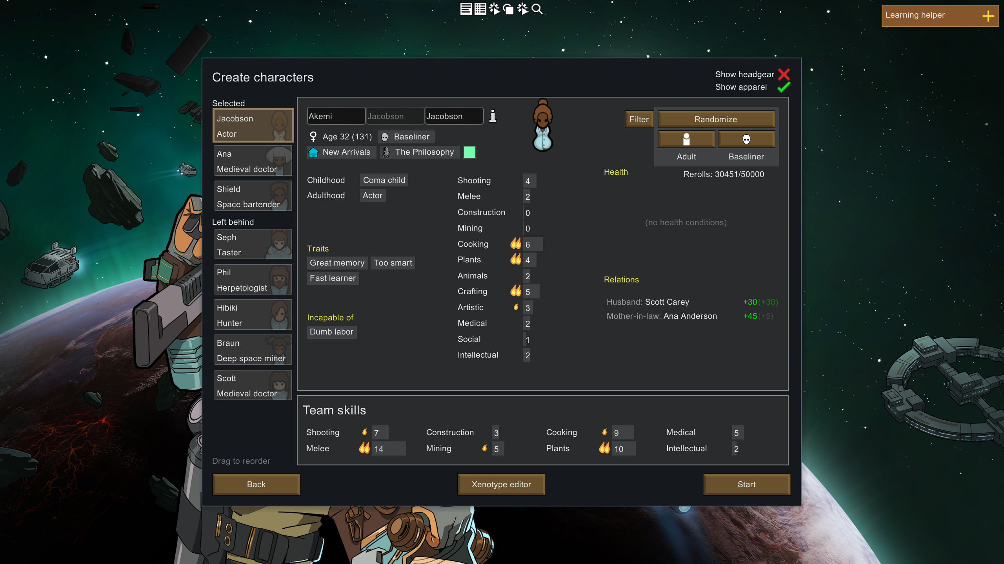The image size is (1004, 564).
Task: Open character info 'i' icon
Action: [x=493, y=116]
